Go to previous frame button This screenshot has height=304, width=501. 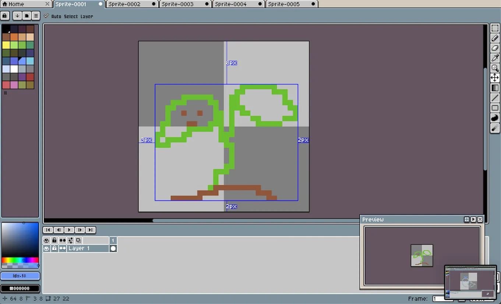click(x=59, y=230)
